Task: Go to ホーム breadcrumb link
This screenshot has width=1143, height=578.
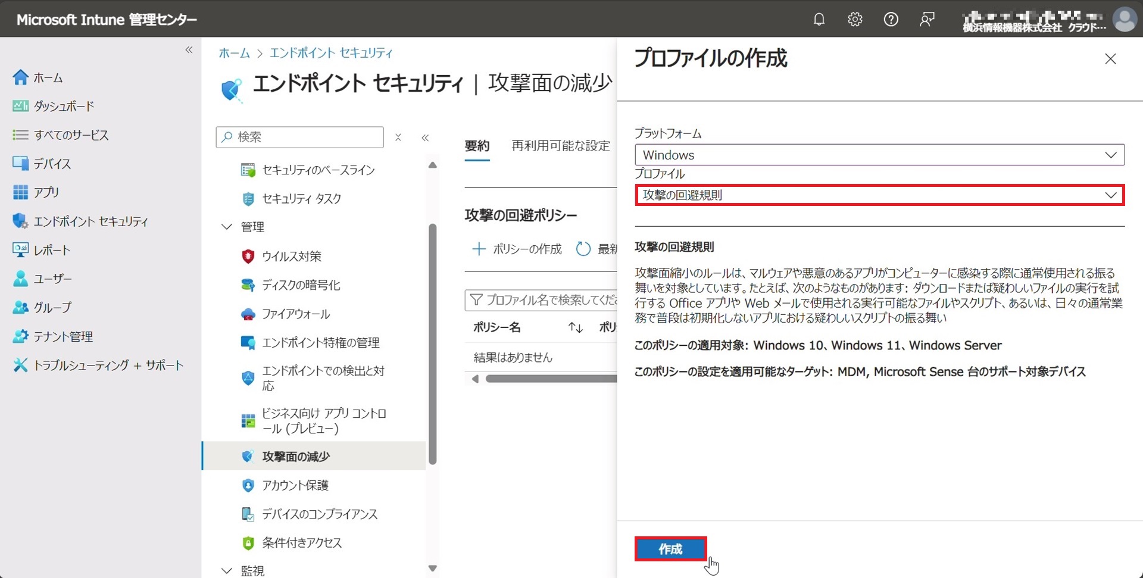Action: tap(234, 53)
